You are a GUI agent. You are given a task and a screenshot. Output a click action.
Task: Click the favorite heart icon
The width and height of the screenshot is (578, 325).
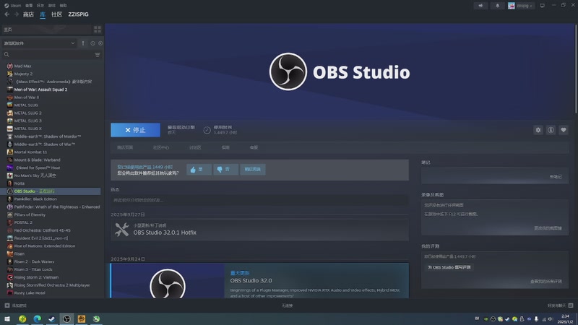(564, 130)
